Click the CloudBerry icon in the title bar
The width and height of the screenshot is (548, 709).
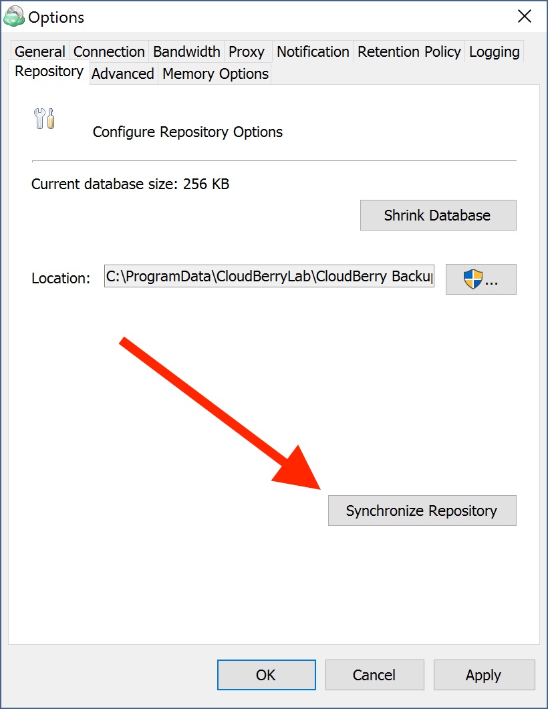(x=15, y=16)
